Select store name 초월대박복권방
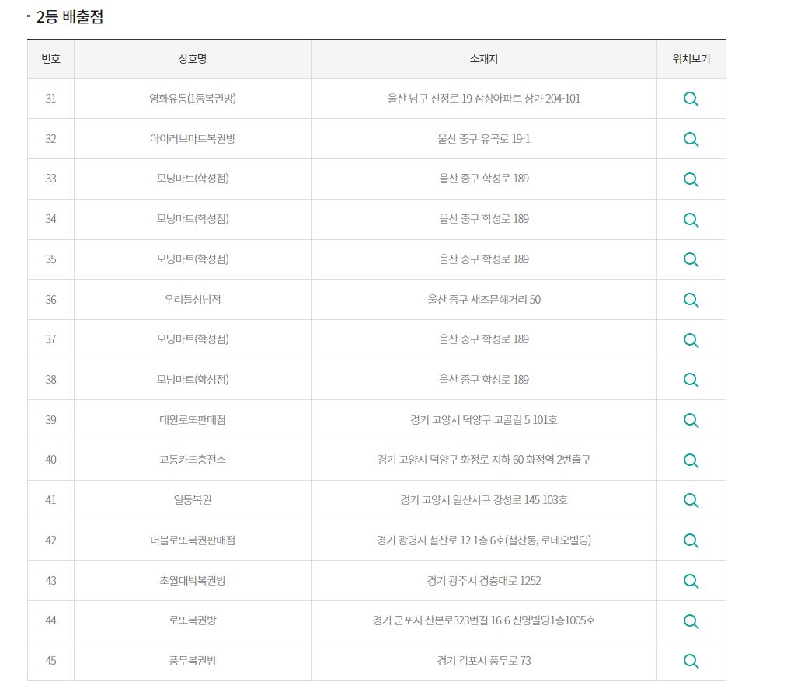 [x=192, y=581]
